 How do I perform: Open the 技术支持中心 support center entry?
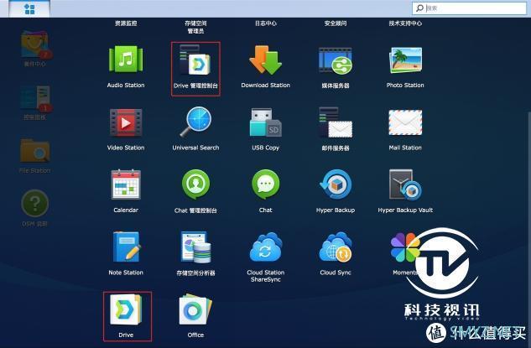[x=405, y=23]
